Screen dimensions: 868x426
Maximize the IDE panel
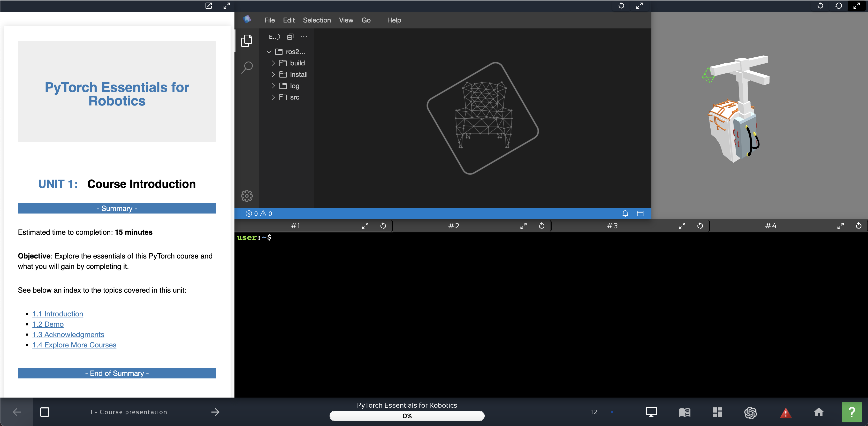point(639,6)
